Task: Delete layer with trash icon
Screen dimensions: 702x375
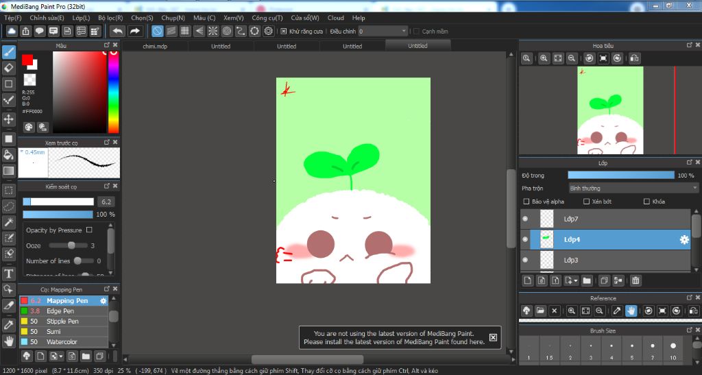Action: (x=636, y=280)
